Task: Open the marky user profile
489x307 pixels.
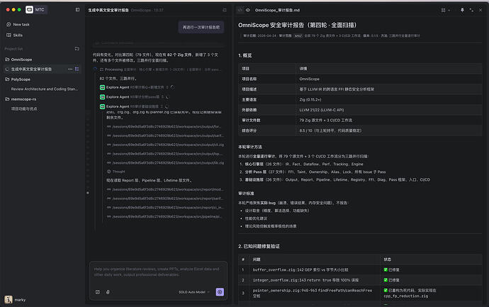Action: (15, 300)
